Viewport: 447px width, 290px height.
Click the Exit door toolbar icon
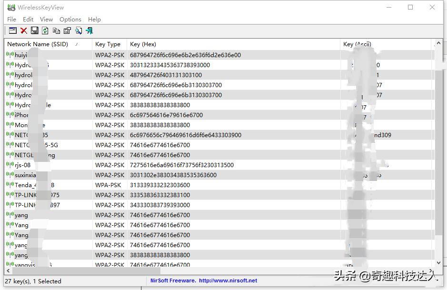pyautogui.click(x=89, y=30)
